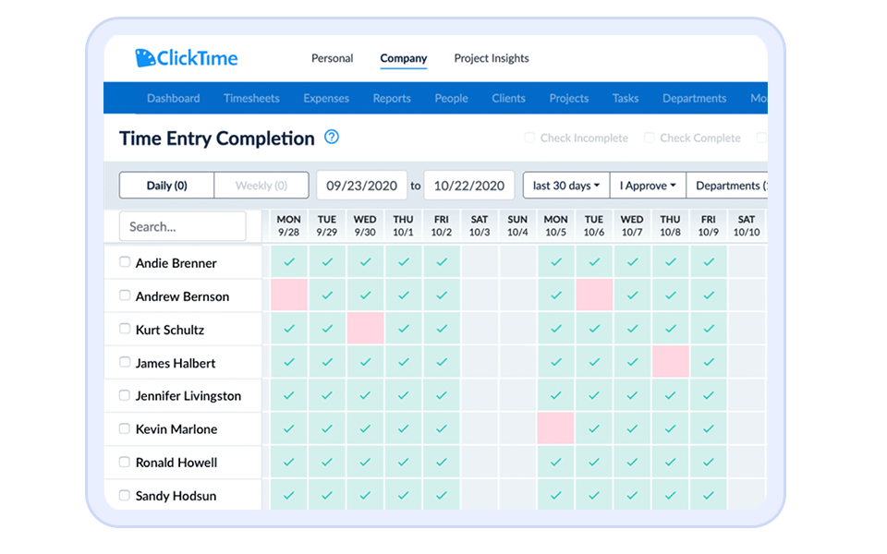Click the Daily (0) button
The width and height of the screenshot is (887, 554).
pyautogui.click(x=166, y=185)
